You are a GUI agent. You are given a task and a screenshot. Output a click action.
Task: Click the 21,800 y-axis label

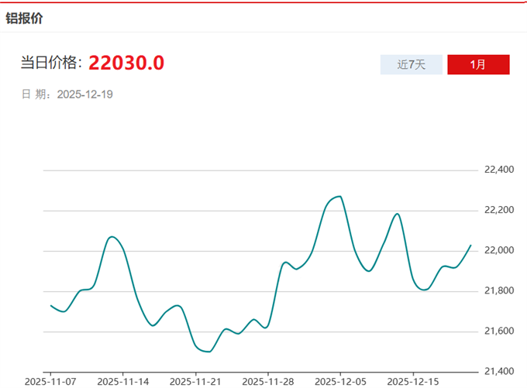[x=499, y=290]
